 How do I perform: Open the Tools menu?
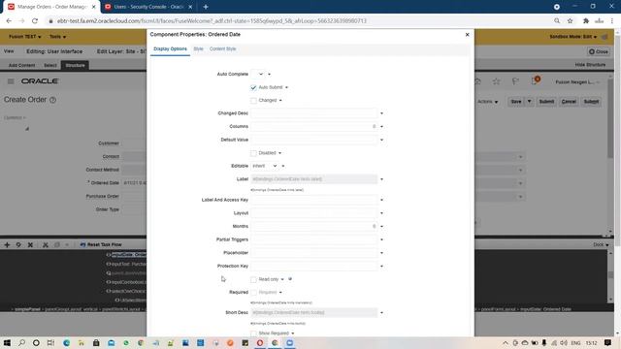(58, 37)
